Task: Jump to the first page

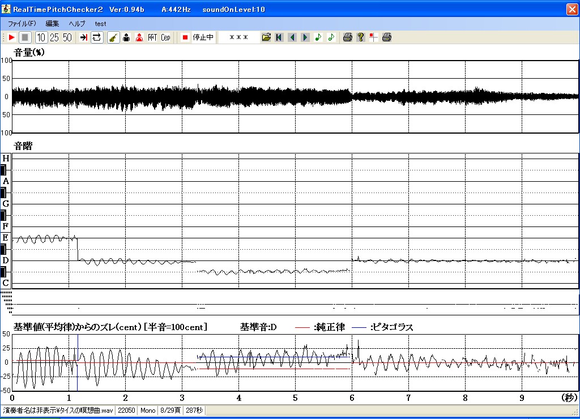Action: (x=279, y=37)
